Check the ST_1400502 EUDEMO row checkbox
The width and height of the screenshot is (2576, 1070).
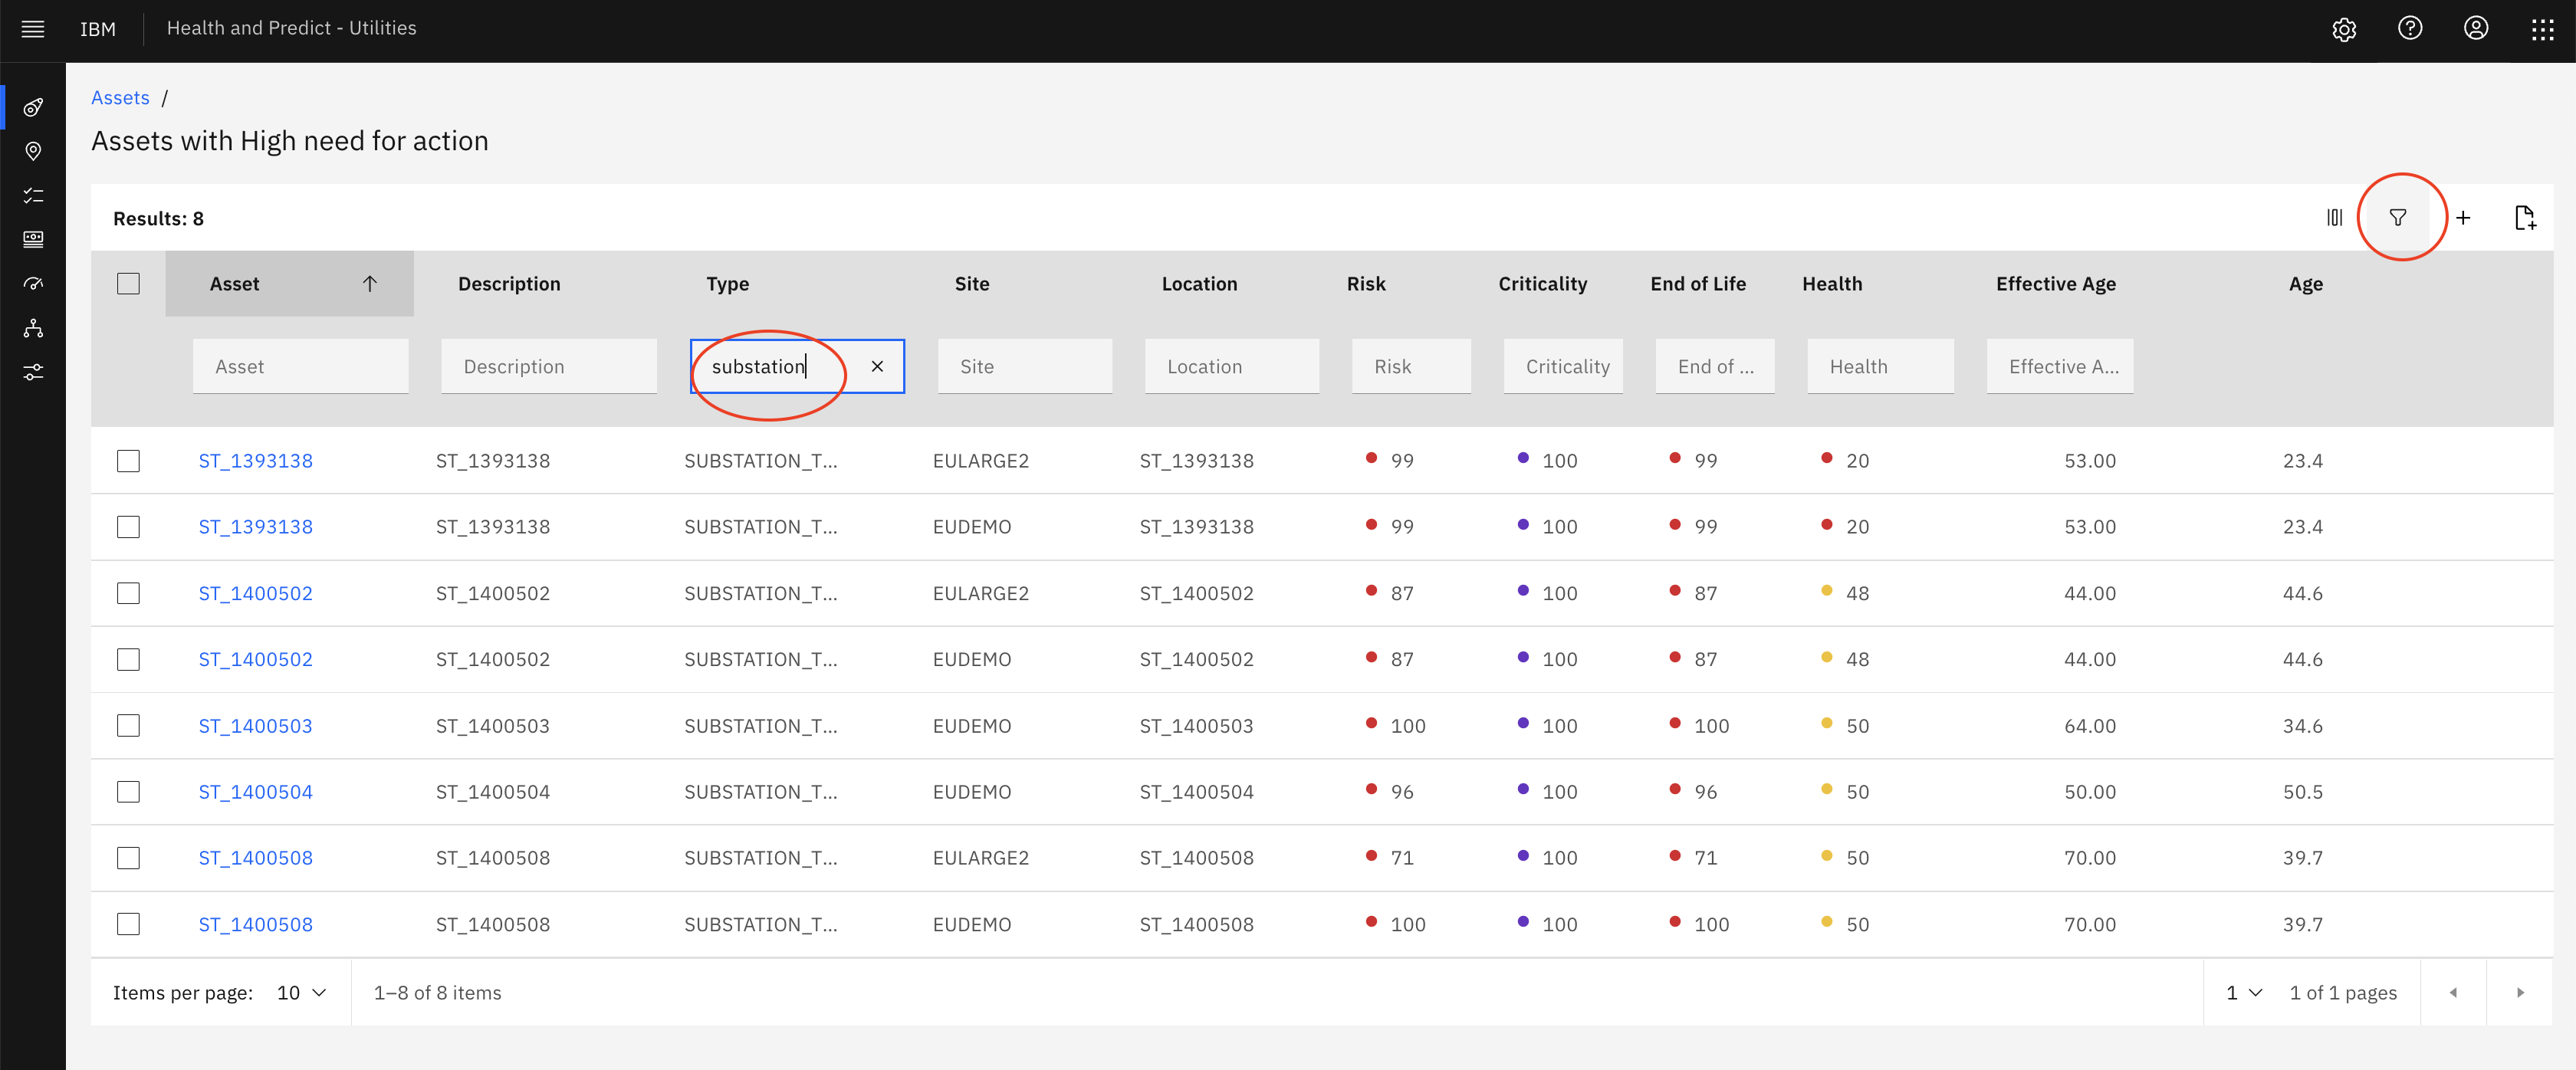(128, 659)
